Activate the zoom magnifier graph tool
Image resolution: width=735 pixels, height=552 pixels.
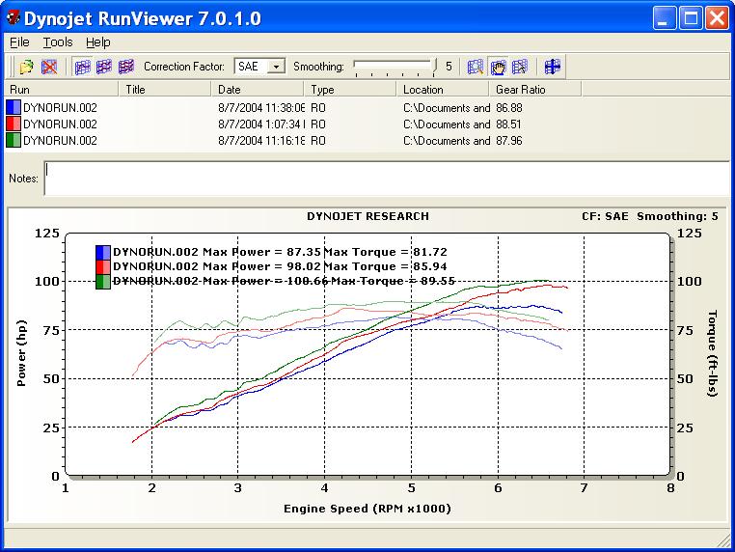click(x=476, y=67)
